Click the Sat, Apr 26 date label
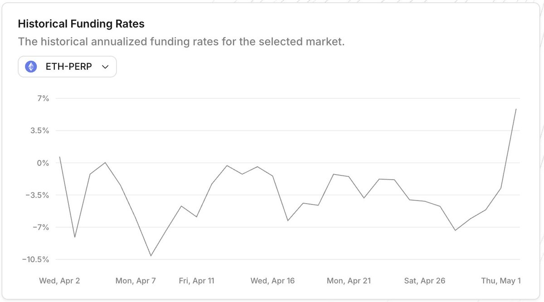 (425, 281)
